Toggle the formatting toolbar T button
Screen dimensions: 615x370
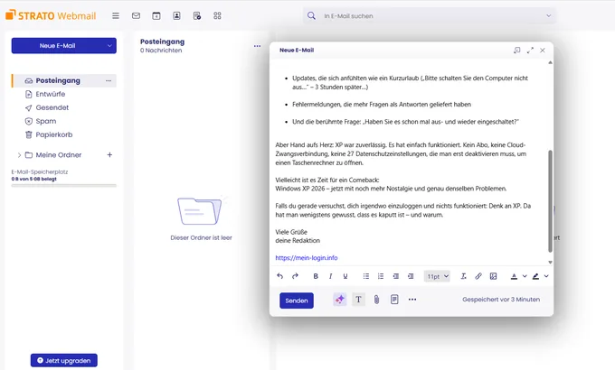(x=358, y=300)
